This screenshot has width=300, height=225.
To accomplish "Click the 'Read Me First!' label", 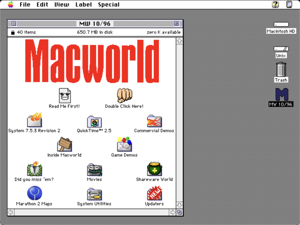I will pos(64,106).
